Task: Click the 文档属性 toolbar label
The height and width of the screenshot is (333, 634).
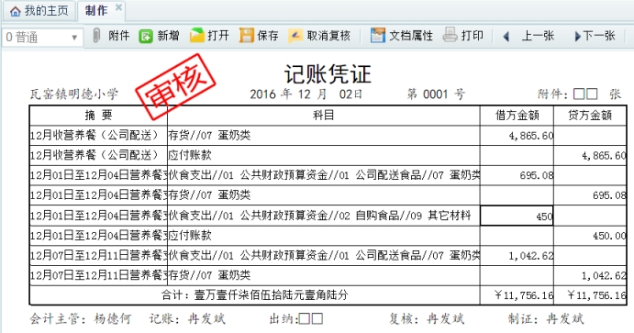Action: (411, 36)
